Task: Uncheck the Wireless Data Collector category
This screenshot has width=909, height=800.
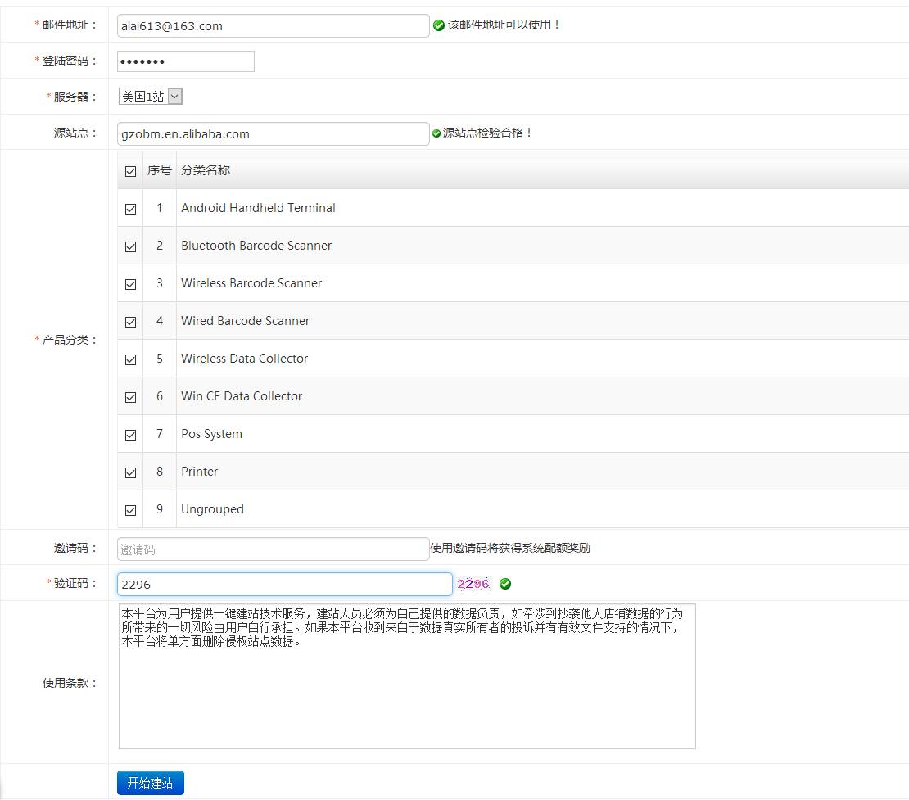Action: (x=130, y=359)
